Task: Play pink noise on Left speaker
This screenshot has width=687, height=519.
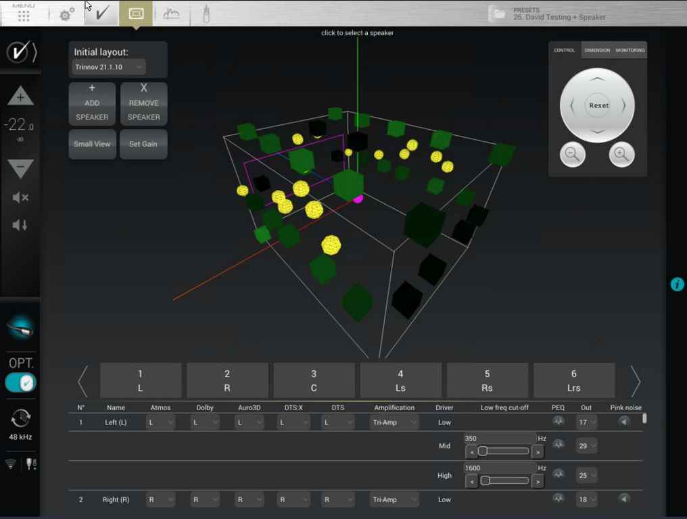Action: click(624, 422)
